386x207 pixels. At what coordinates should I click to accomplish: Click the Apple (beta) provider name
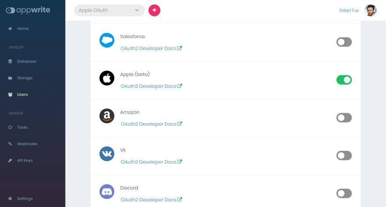pyautogui.click(x=135, y=75)
